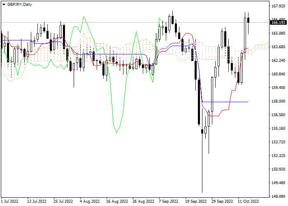Image resolution: width=288 pixels, height=206 pixels.
Task: Click the 7 Sep 2022 date label
Action: tap(168, 201)
